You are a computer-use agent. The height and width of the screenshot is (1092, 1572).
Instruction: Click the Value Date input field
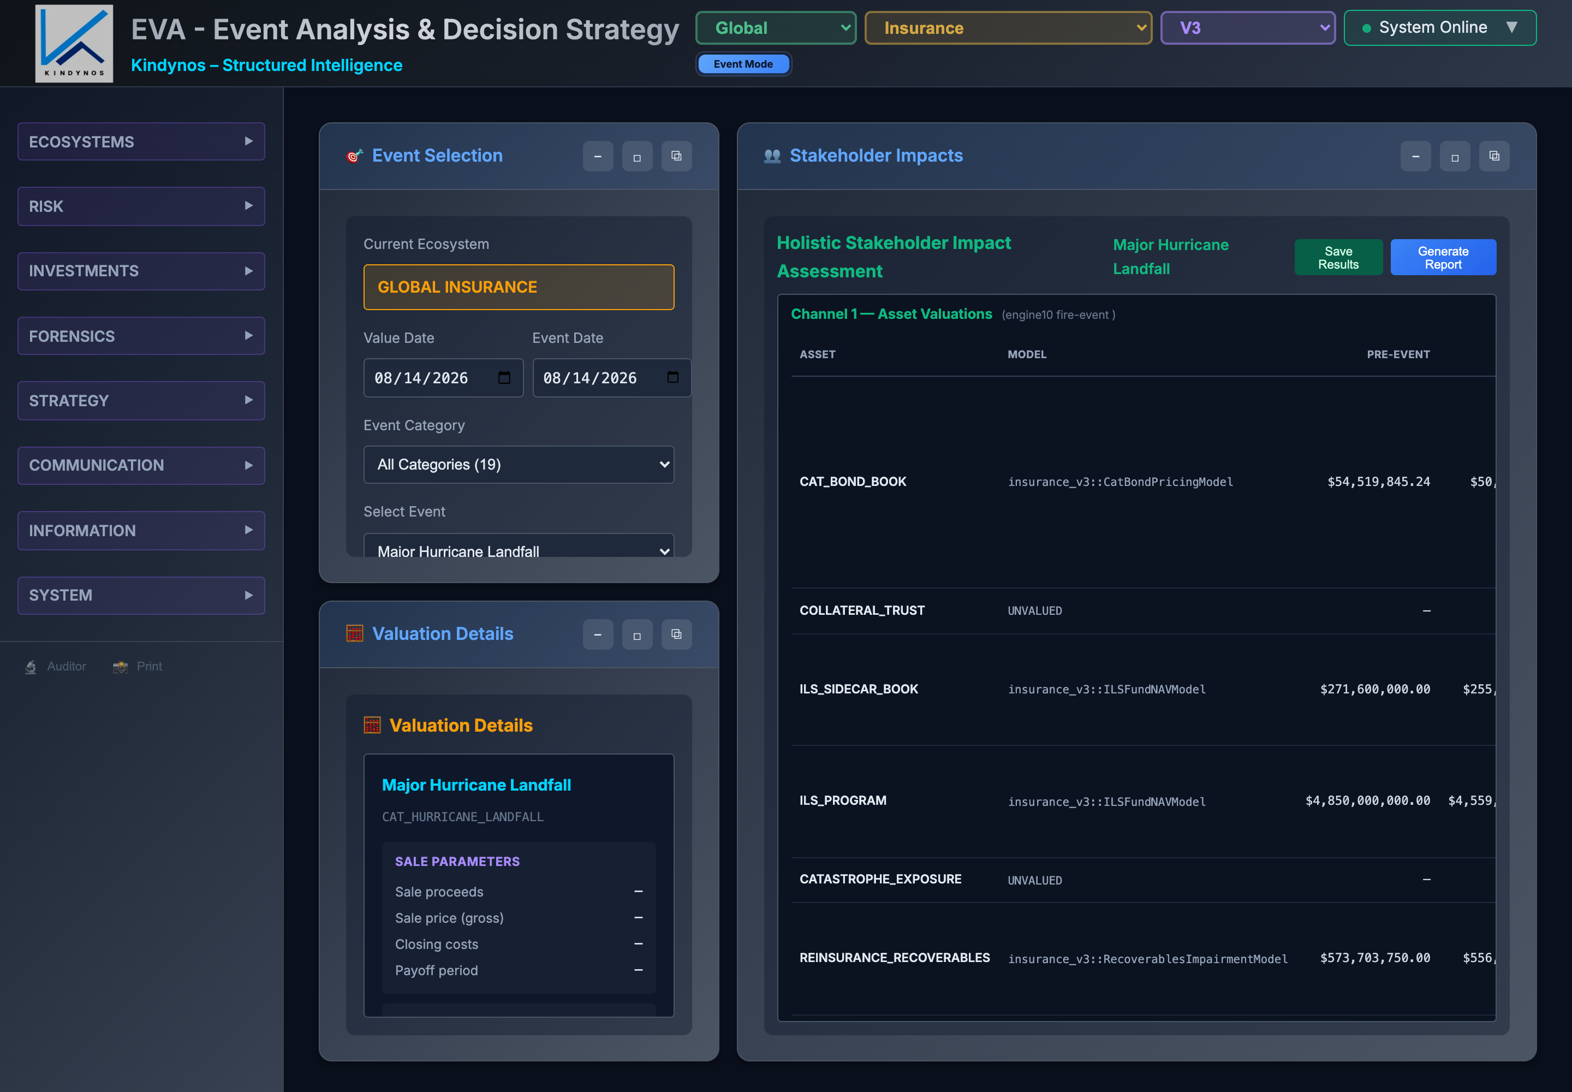click(443, 378)
